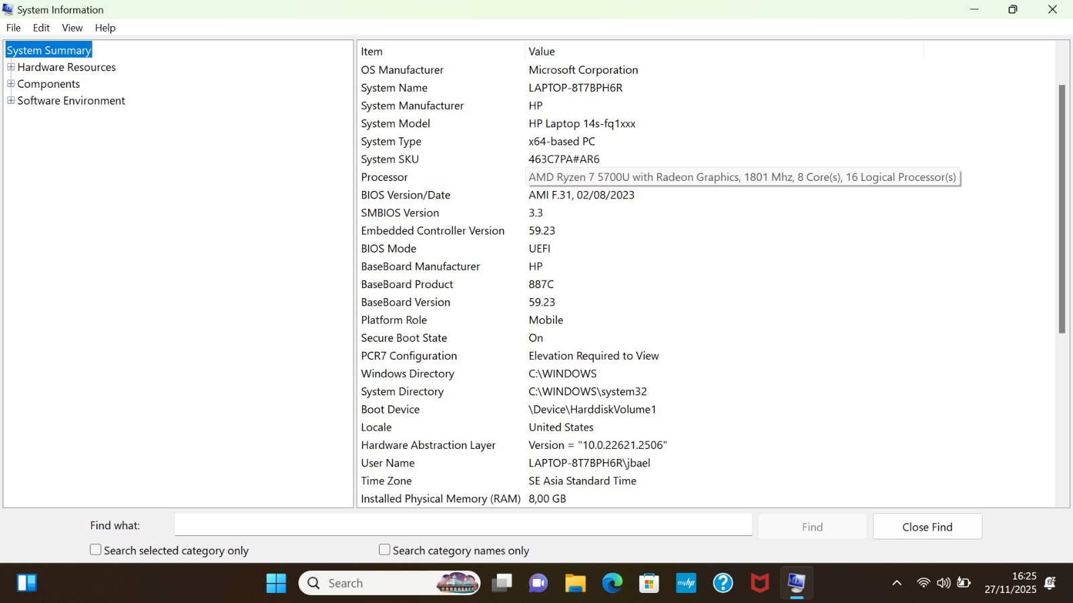Viewport: 1073px width, 603px height.
Task: Click the McAfee shield icon
Action: point(760,583)
